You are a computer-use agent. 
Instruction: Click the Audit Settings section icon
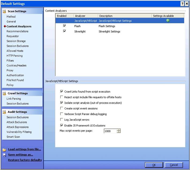[x=4, y=112]
